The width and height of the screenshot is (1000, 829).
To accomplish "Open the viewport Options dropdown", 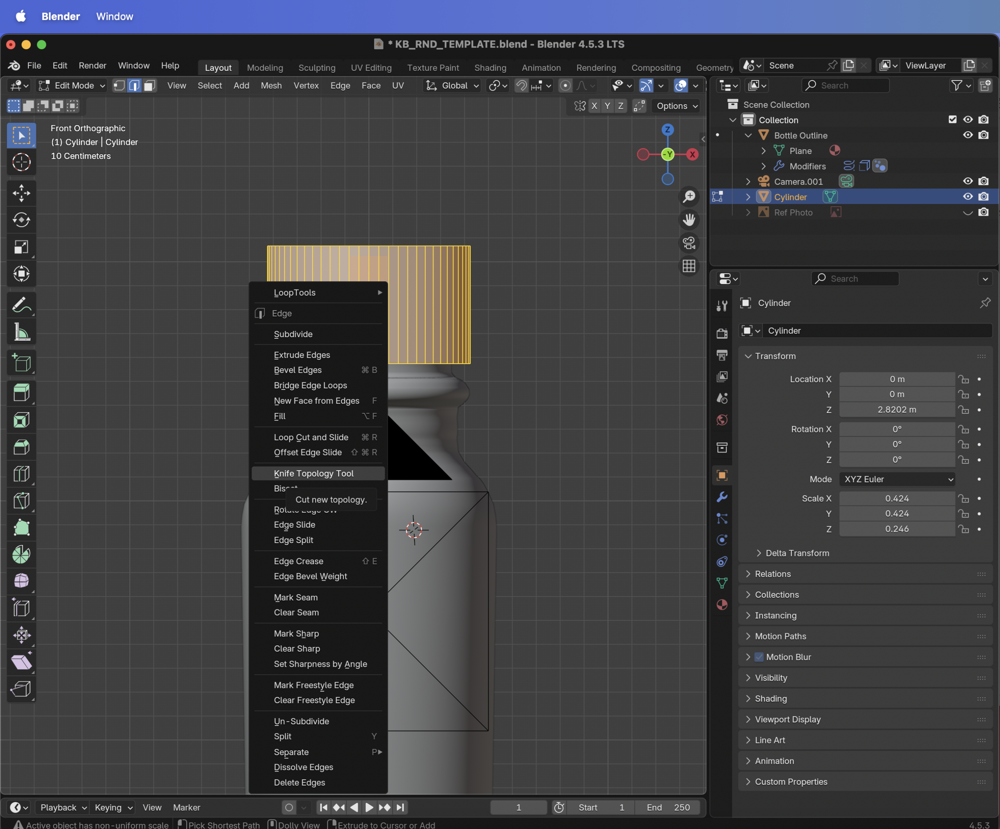I will pyautogui.click(x=677, y=106).
